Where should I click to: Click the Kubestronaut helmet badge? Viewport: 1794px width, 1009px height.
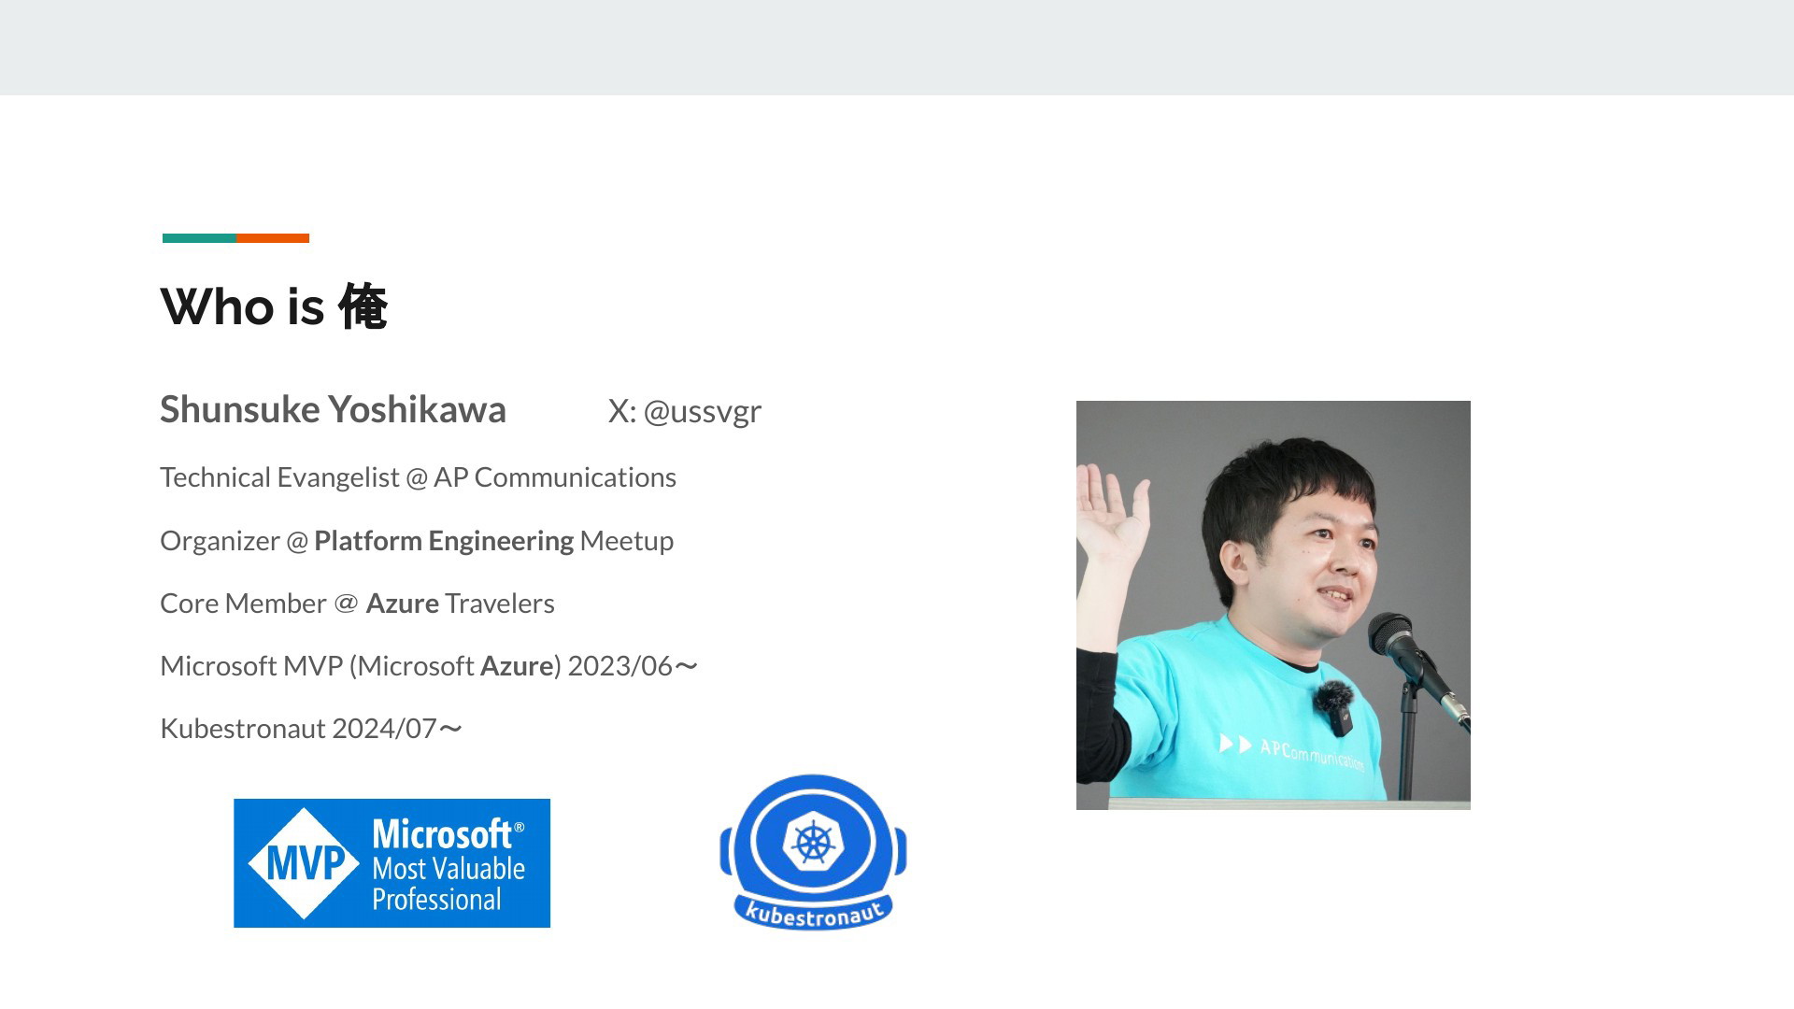point(813,852)
